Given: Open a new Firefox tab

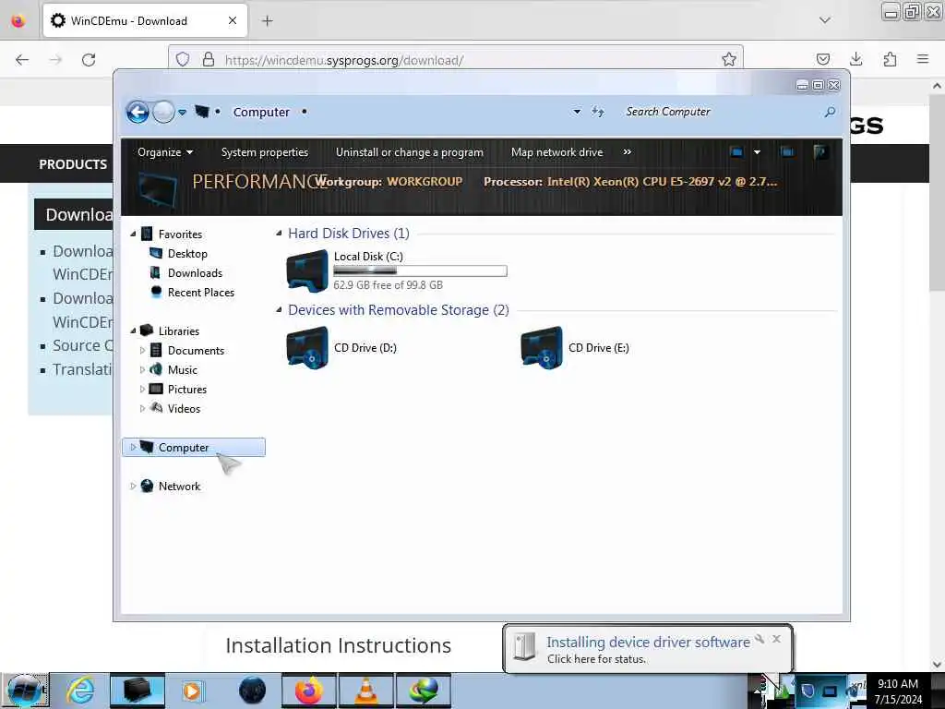Looking at the screenshot, I should 267,21.
